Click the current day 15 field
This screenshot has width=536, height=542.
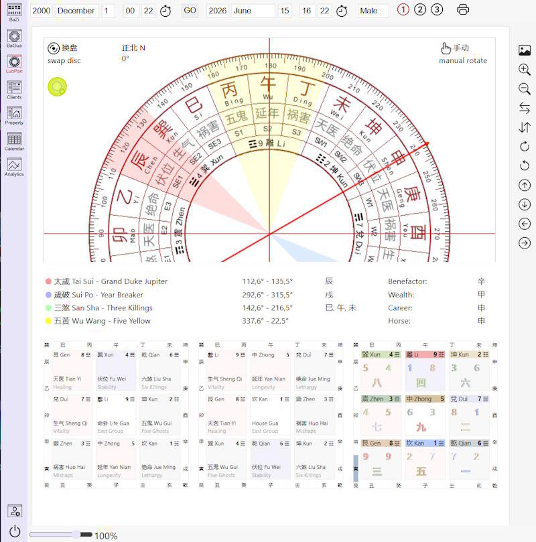click(285, 11)
